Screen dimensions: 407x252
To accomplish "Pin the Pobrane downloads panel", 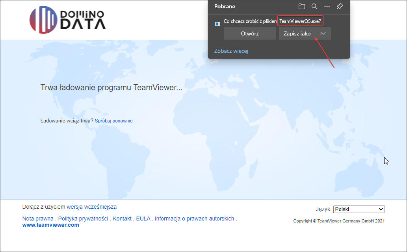I will pos(340,6).
